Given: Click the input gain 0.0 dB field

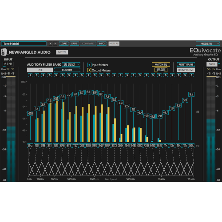Looking at the screenshot, I should 8,64.
